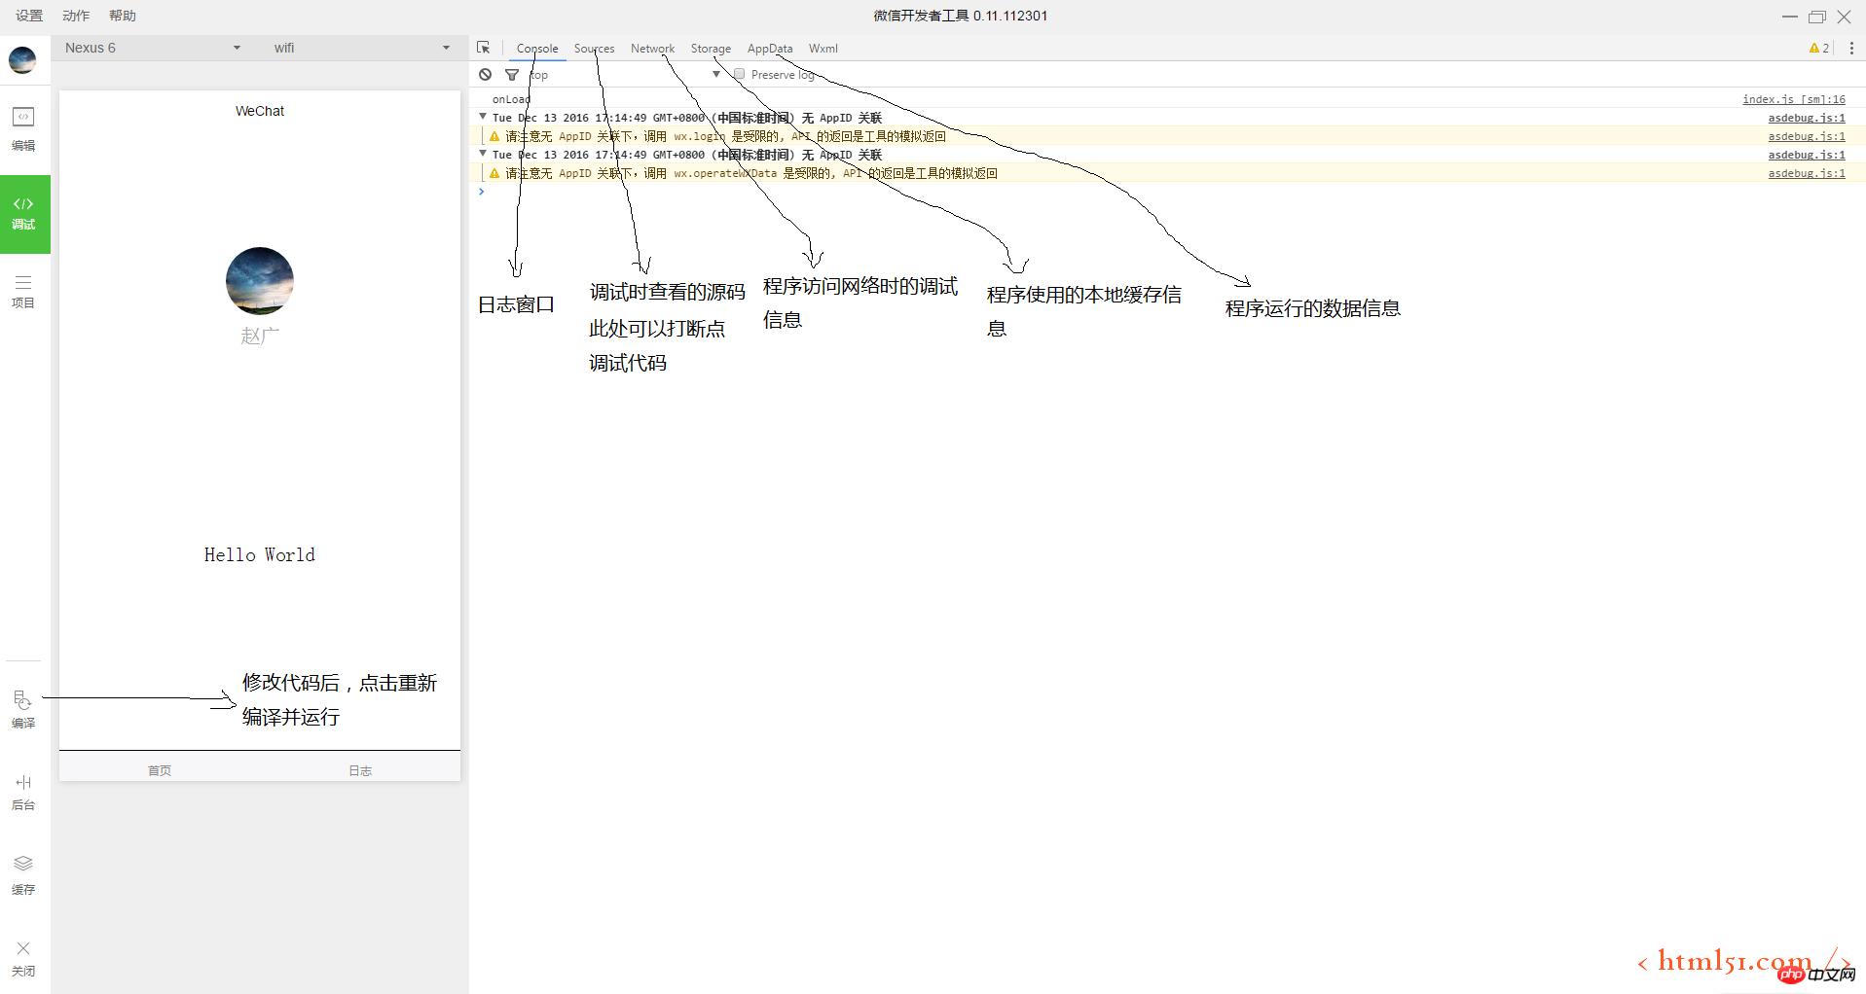Toggle the console filter funnel icon
The width and height of the screenshot is (1866, 994).
(x=512, y=75)
